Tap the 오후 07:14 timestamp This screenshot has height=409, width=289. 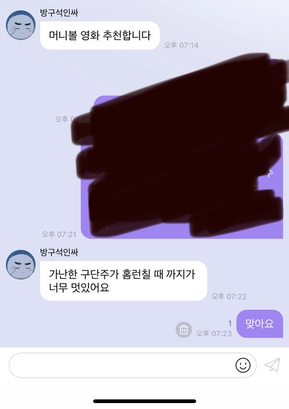tap(181, 45)
